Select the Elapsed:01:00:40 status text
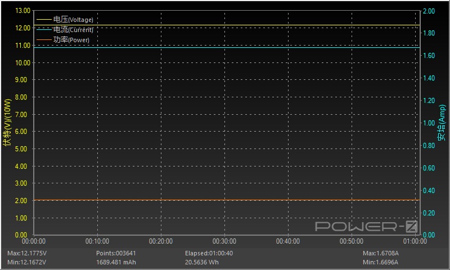This screenshot has height=270, width=450. tap(209, 253)
